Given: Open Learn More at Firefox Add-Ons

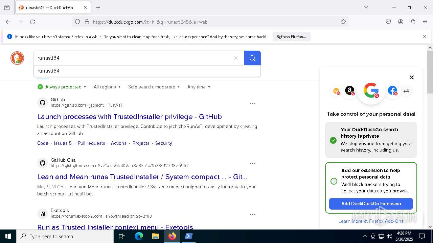Looking at the screenshot, I should 371,221.
